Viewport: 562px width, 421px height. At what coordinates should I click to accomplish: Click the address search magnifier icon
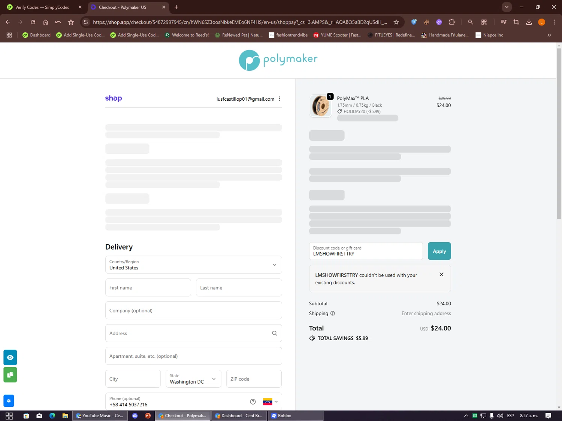(x=275, y=333)
